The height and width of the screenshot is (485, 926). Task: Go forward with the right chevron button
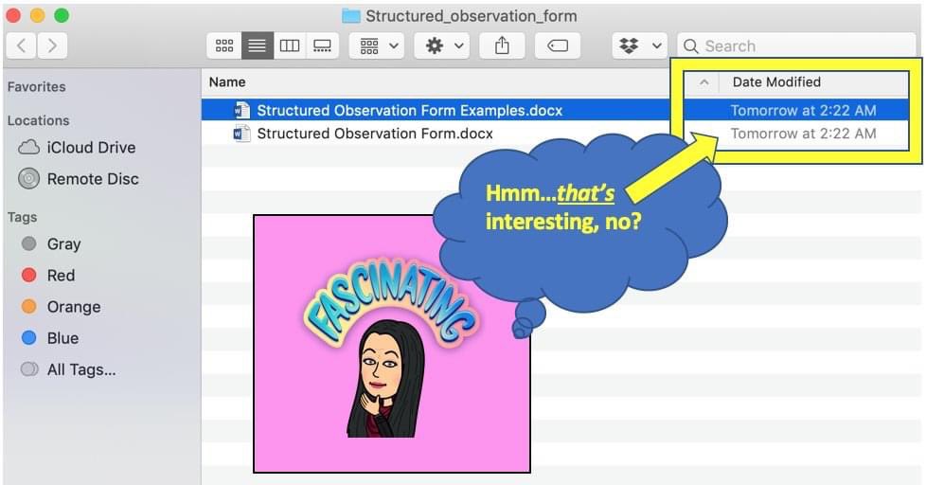point(52,45)
